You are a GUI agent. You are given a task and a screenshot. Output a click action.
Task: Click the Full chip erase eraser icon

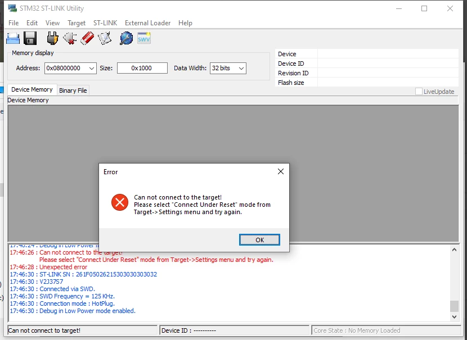[x=87, y=38]
